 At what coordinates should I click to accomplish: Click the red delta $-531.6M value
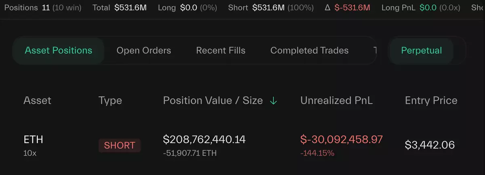[x=352, y=8]
